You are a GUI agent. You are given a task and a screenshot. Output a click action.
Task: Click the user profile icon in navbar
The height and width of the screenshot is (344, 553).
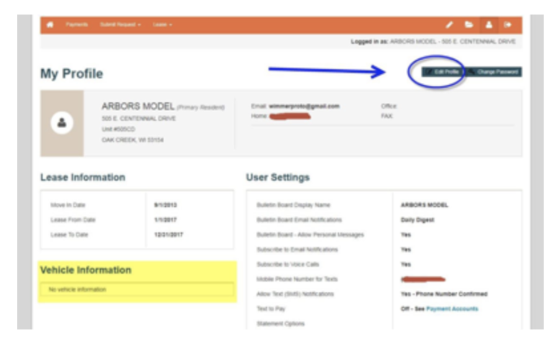point(489,24)
